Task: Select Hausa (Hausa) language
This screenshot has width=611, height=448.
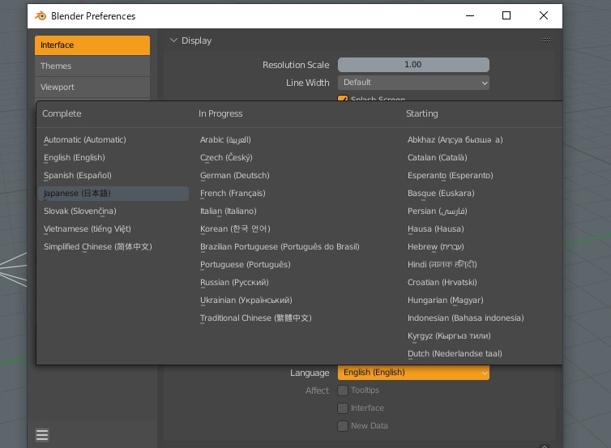Action: tap(436, 229)
